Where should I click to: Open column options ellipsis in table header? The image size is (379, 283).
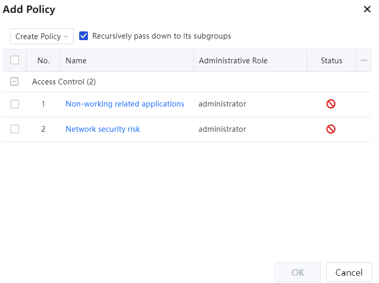pos(364,61)
